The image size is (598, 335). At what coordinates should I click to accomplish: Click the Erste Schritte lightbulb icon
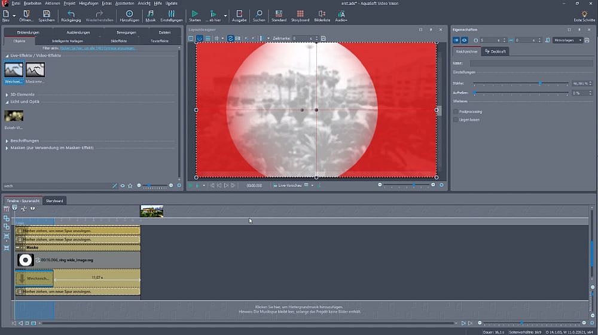click(x=584, y=14)
